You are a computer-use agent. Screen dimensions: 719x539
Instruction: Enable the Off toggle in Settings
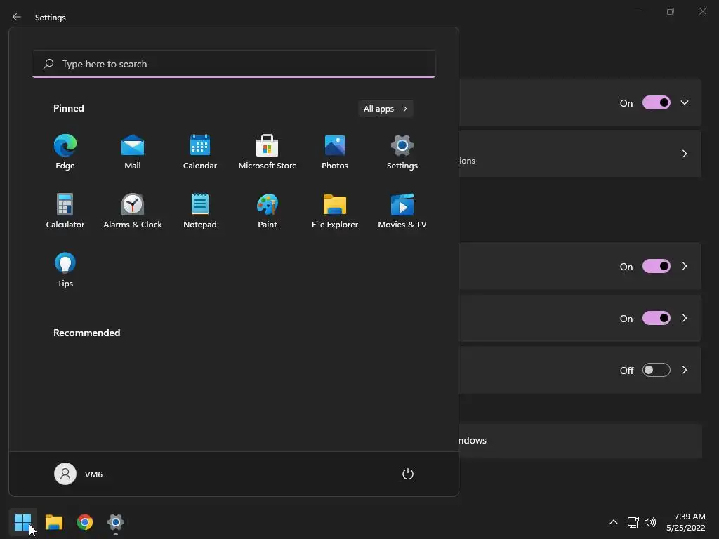657,370
